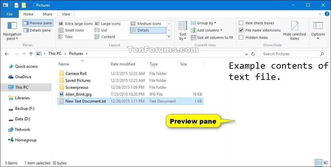Click Size all columns to fit

point(212,37)
